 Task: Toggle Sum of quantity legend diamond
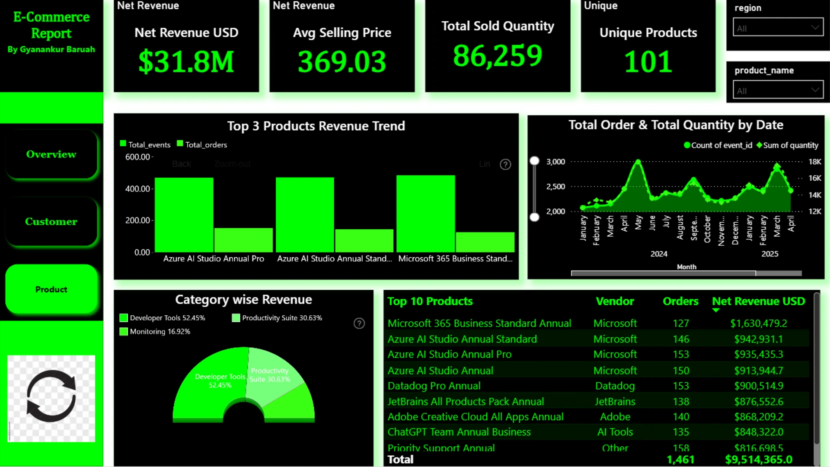pyautogui.click(x=759, y=145)
